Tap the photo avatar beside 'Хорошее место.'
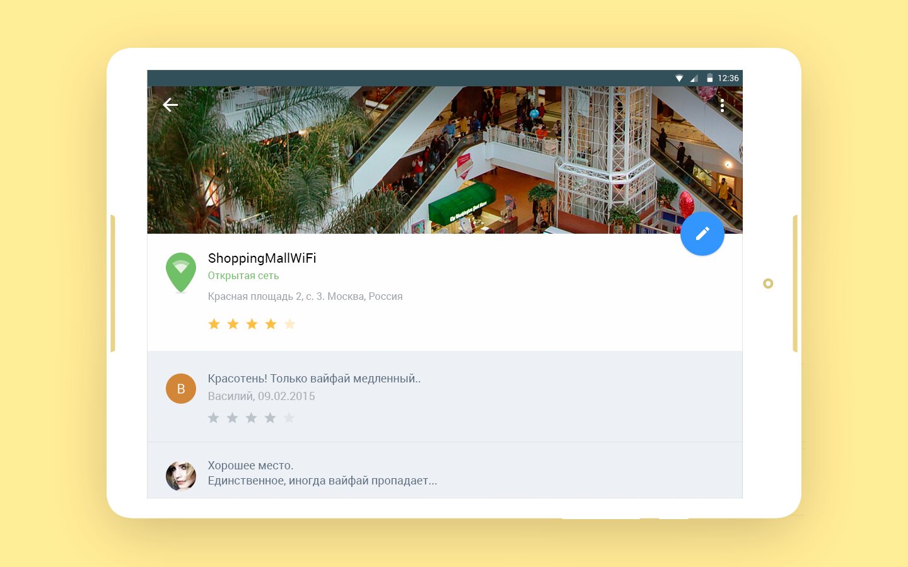The image size is (908, 567). click(x=181, y=476)
